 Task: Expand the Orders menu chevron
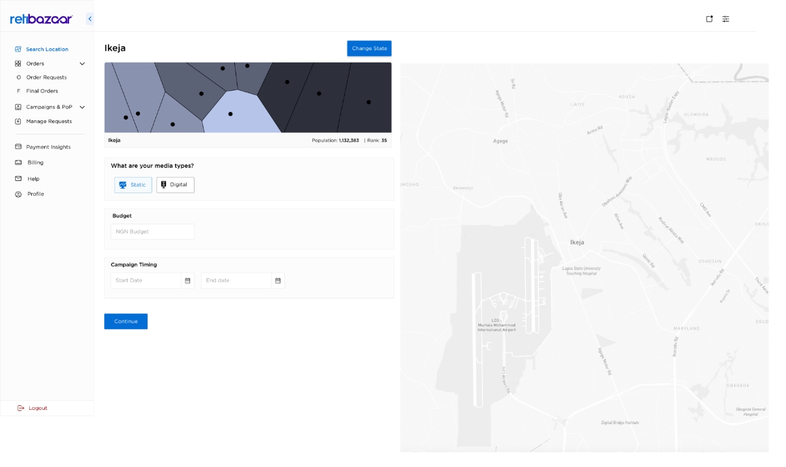(82, 64)
